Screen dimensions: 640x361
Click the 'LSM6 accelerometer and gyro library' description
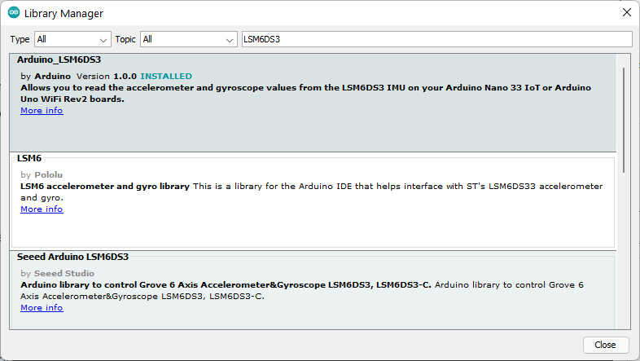point(105,187)
